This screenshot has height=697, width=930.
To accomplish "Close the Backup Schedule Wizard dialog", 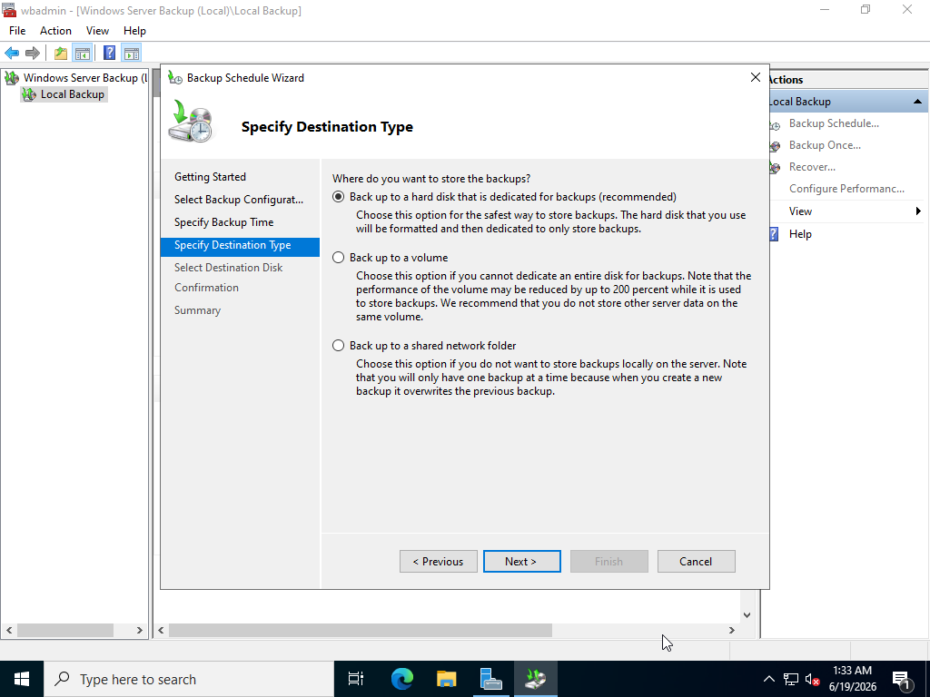I will click(x=755, y=78).
